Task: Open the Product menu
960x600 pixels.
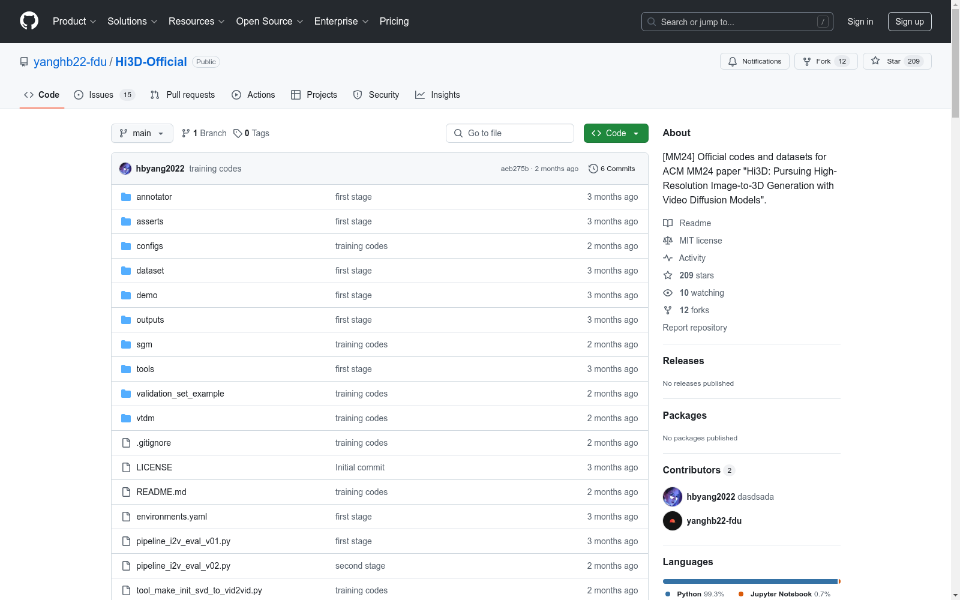Action: point(74,22)
